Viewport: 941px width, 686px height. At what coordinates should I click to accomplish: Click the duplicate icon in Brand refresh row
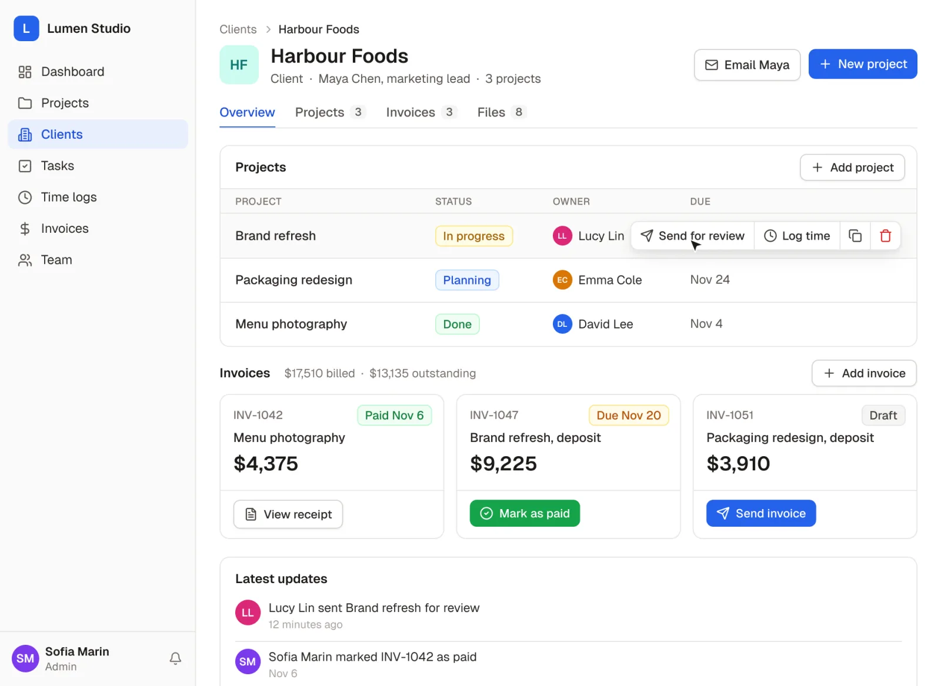(855, 236)
